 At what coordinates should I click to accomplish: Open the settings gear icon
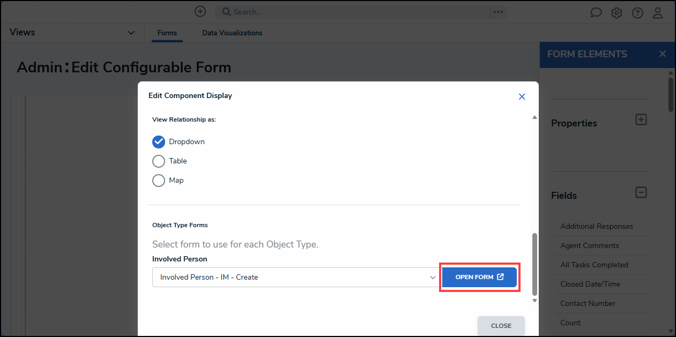pyautogui.click(x=616, y=13)
